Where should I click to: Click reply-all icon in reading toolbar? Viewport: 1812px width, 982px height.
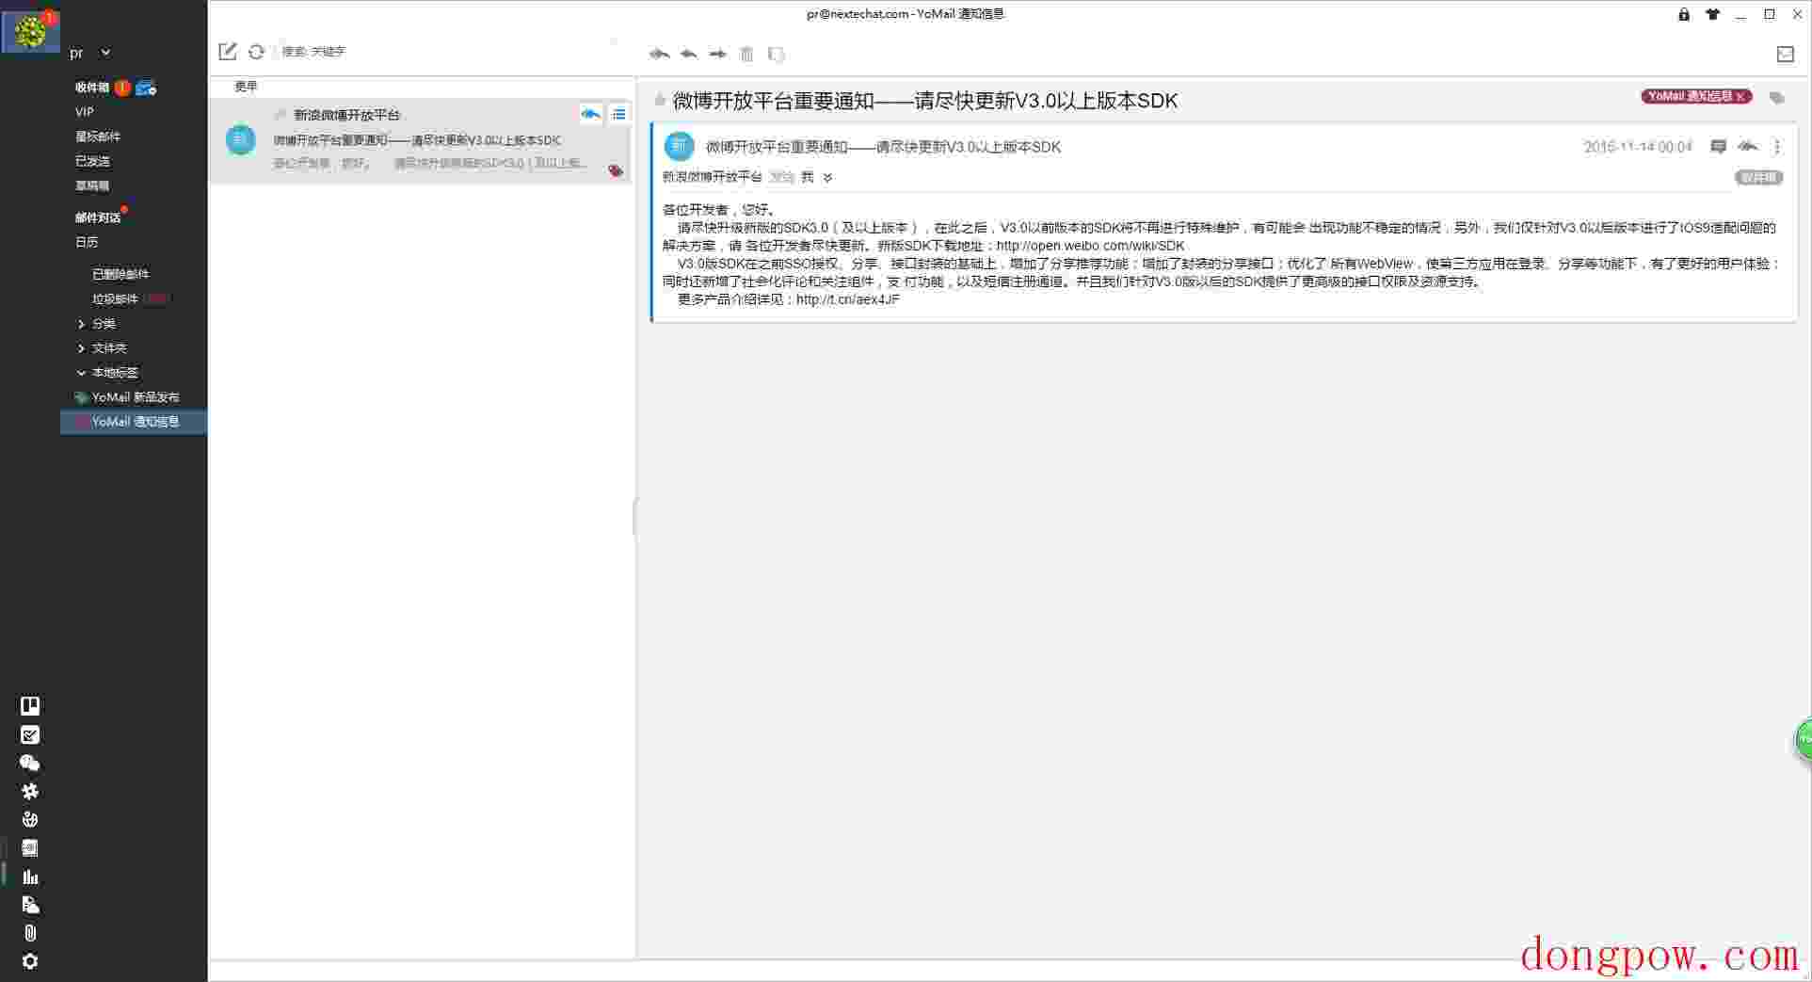[660, 55]
